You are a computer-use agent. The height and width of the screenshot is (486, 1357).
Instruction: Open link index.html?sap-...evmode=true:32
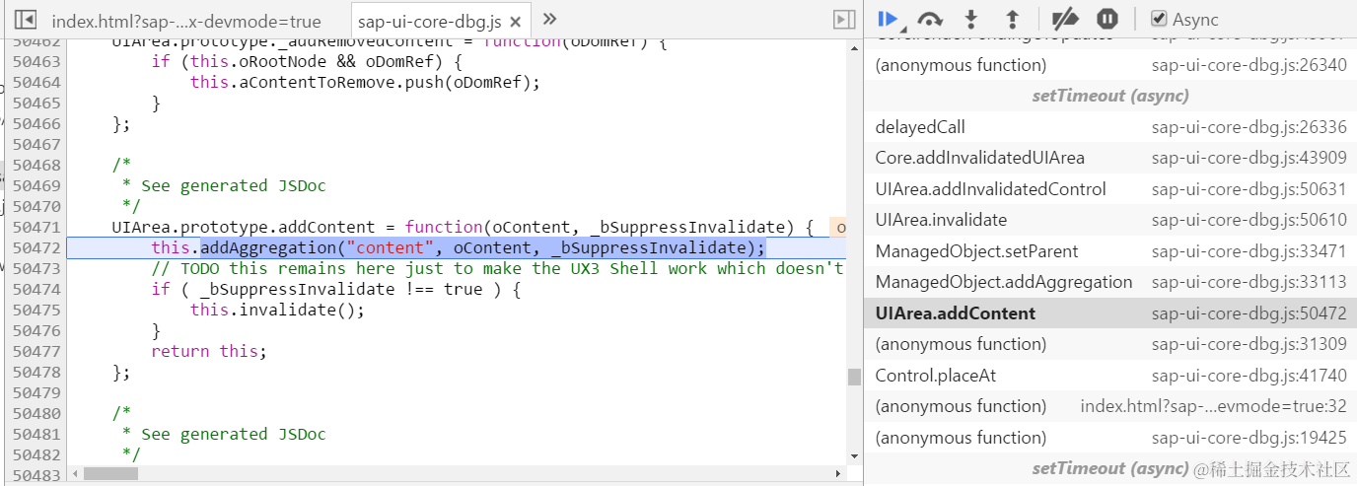click(x=1213, y=406)
